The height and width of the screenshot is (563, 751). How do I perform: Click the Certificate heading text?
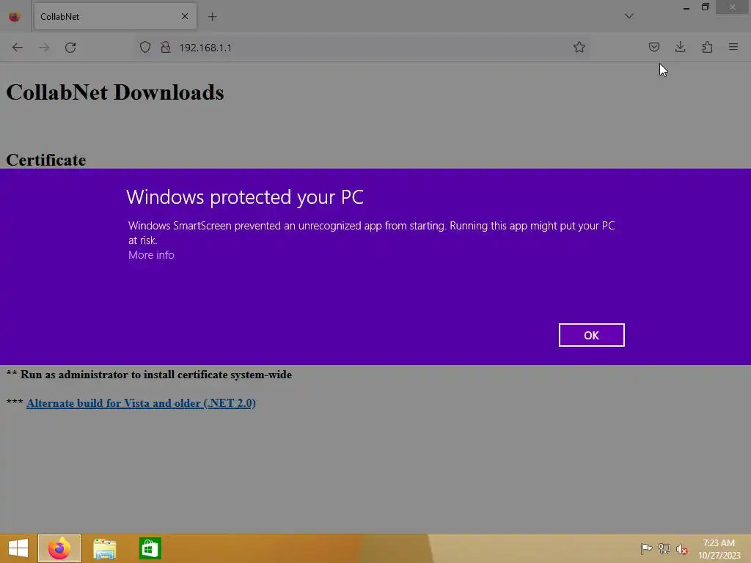point(46,160)
